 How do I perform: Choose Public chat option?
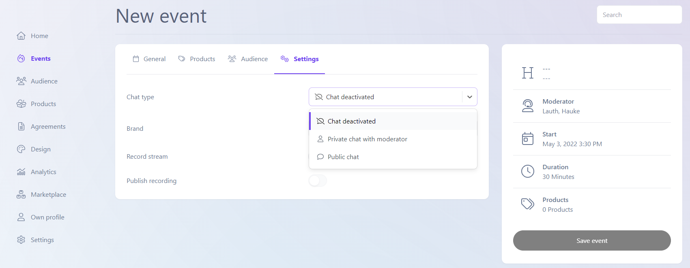pyautogui.click(x=393, y=157)
